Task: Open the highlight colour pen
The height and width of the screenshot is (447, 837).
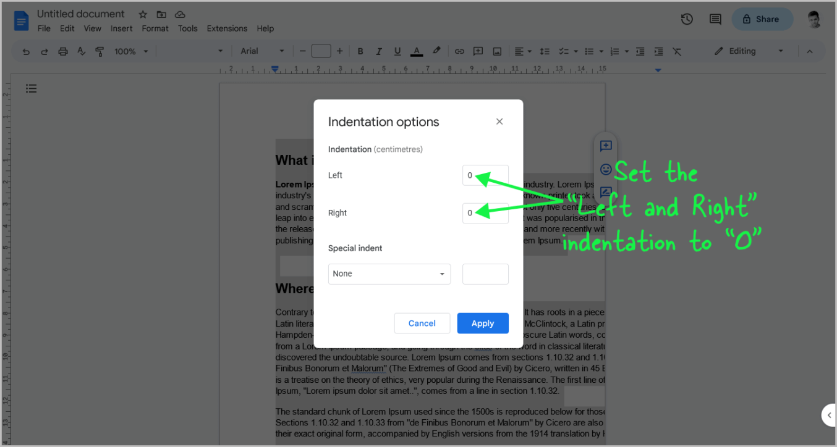Action: pyautogui.click(x=436, y=51)
